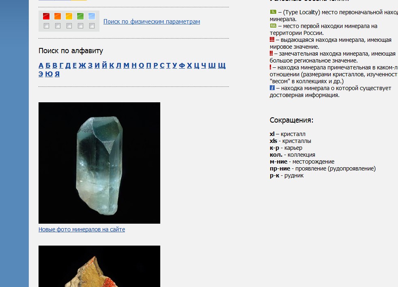Screen dimensions: 398x287
Task: Select the yellow color swatch
Action: pyautogui.click(x=69, y=16)
